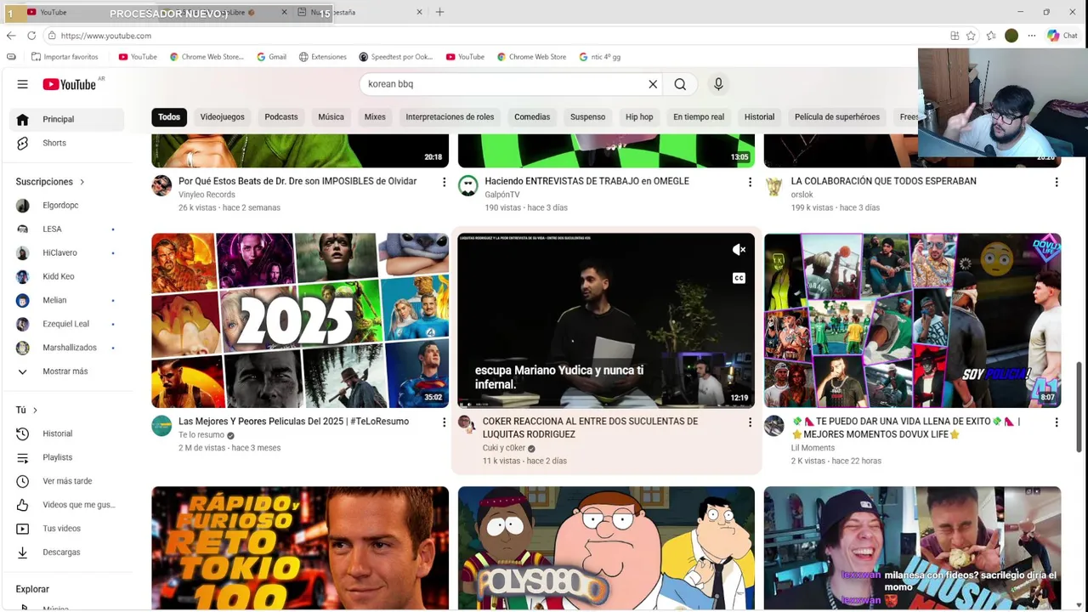Select En tiempo real chip
Viewport: 1088px width, 612px height.
(699, 116)
